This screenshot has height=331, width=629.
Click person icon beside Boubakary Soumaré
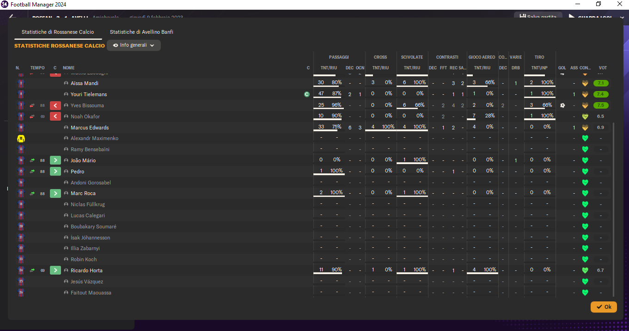[x=66, y=227]
